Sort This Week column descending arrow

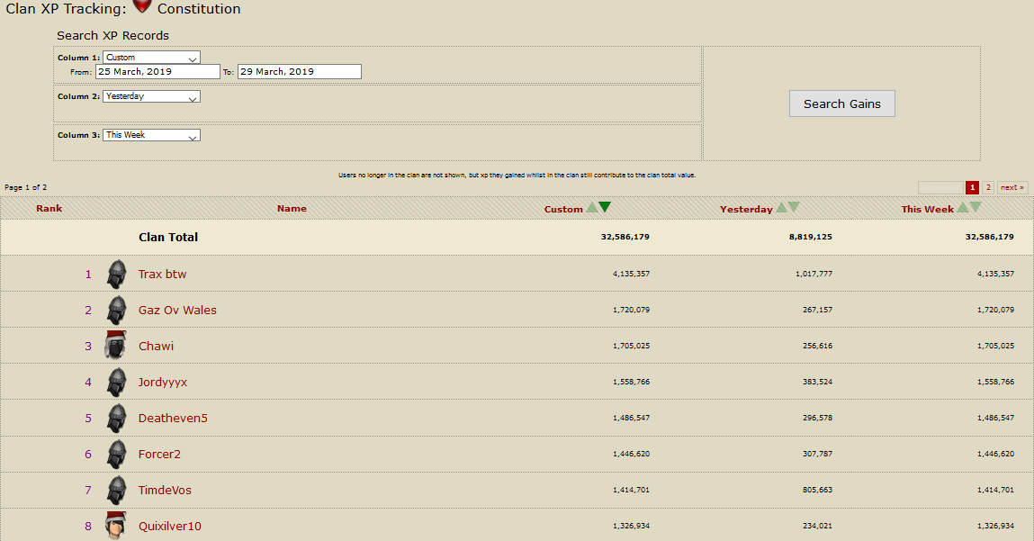click(976, 208)
